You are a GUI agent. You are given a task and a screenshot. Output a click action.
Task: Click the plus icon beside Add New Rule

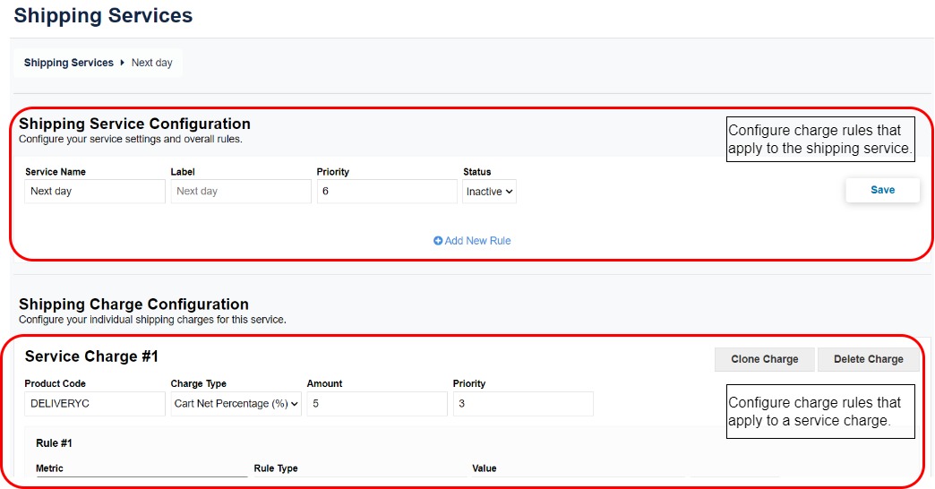438,241
